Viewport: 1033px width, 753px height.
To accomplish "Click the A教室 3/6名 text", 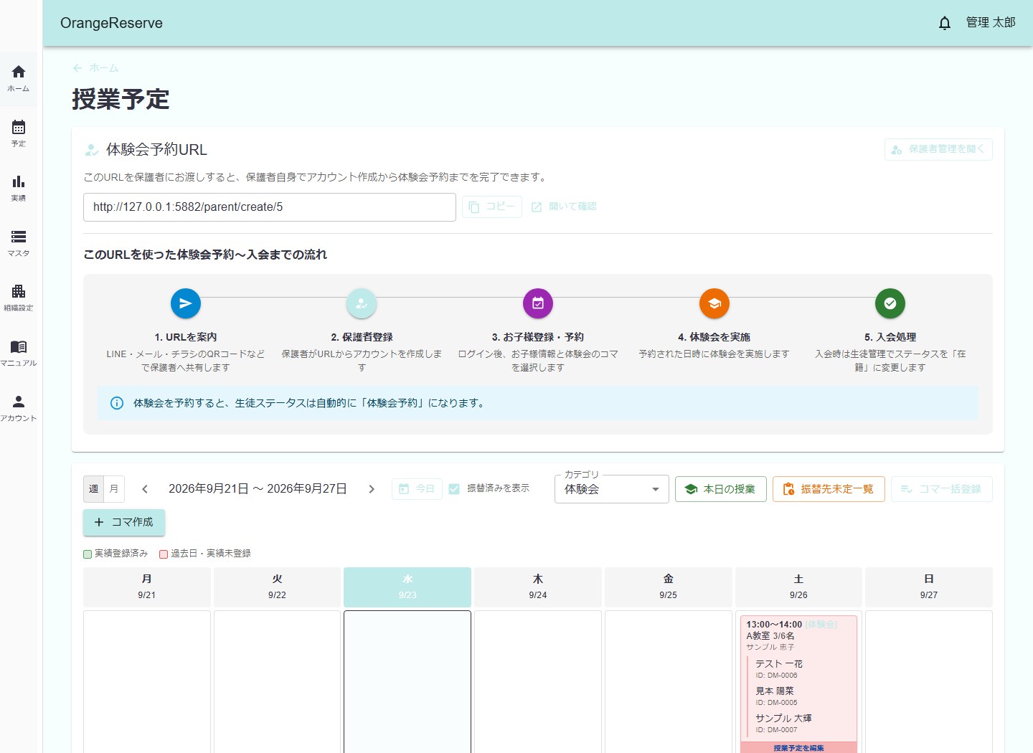I will click(770, 636).
